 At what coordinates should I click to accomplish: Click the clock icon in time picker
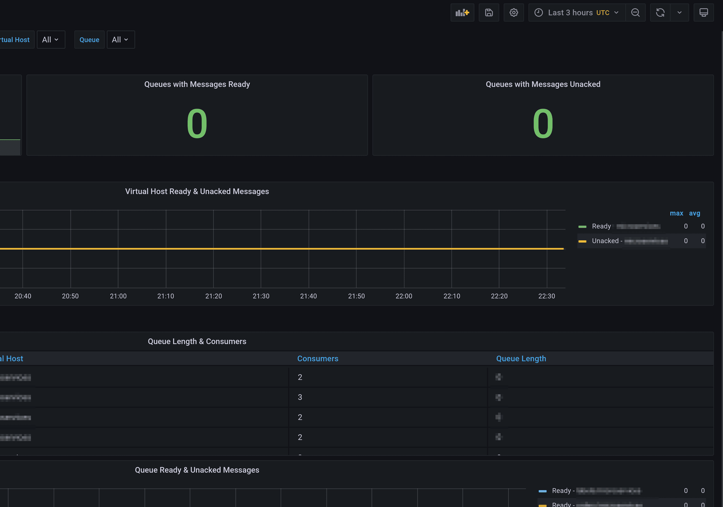click(x=538, y=12)
